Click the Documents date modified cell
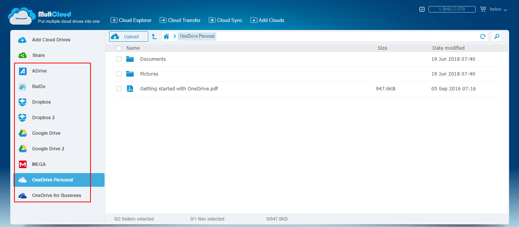The width and height of the screenshot is (519, 227). coord(453,59)
